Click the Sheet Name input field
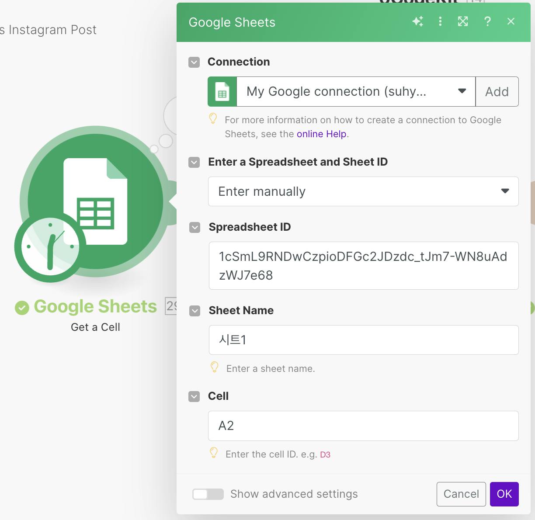535x520 pixels. [x=364, y=340]
